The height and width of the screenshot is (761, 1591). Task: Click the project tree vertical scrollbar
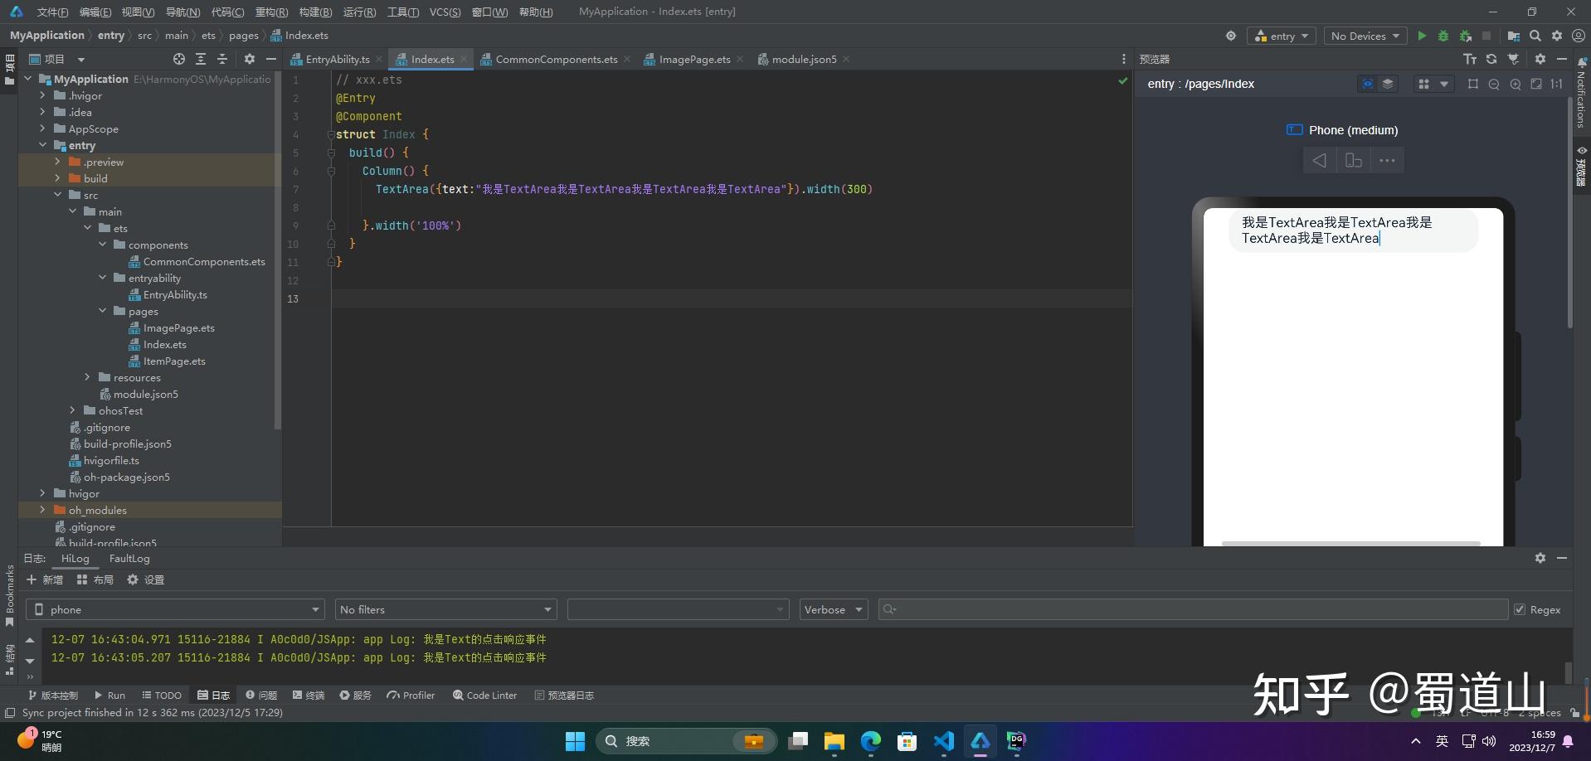coord(277,249)
